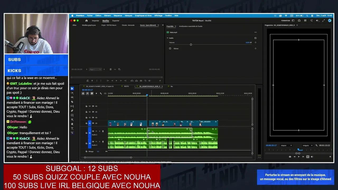Viewport: 338px width, 190px height.
Task: Click the Modifier workspace button
Action: [106, 21]
